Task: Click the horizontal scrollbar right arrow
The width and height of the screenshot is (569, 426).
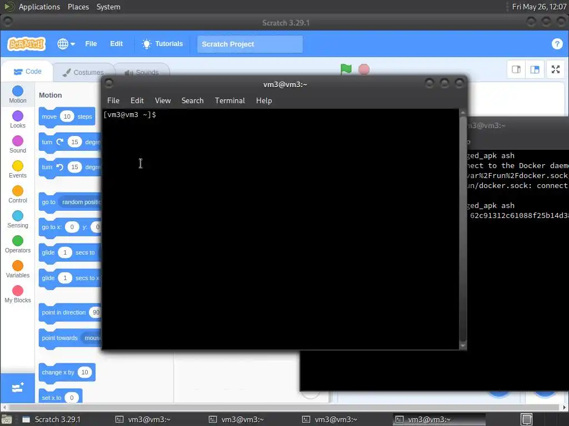Action: [565, 408]
